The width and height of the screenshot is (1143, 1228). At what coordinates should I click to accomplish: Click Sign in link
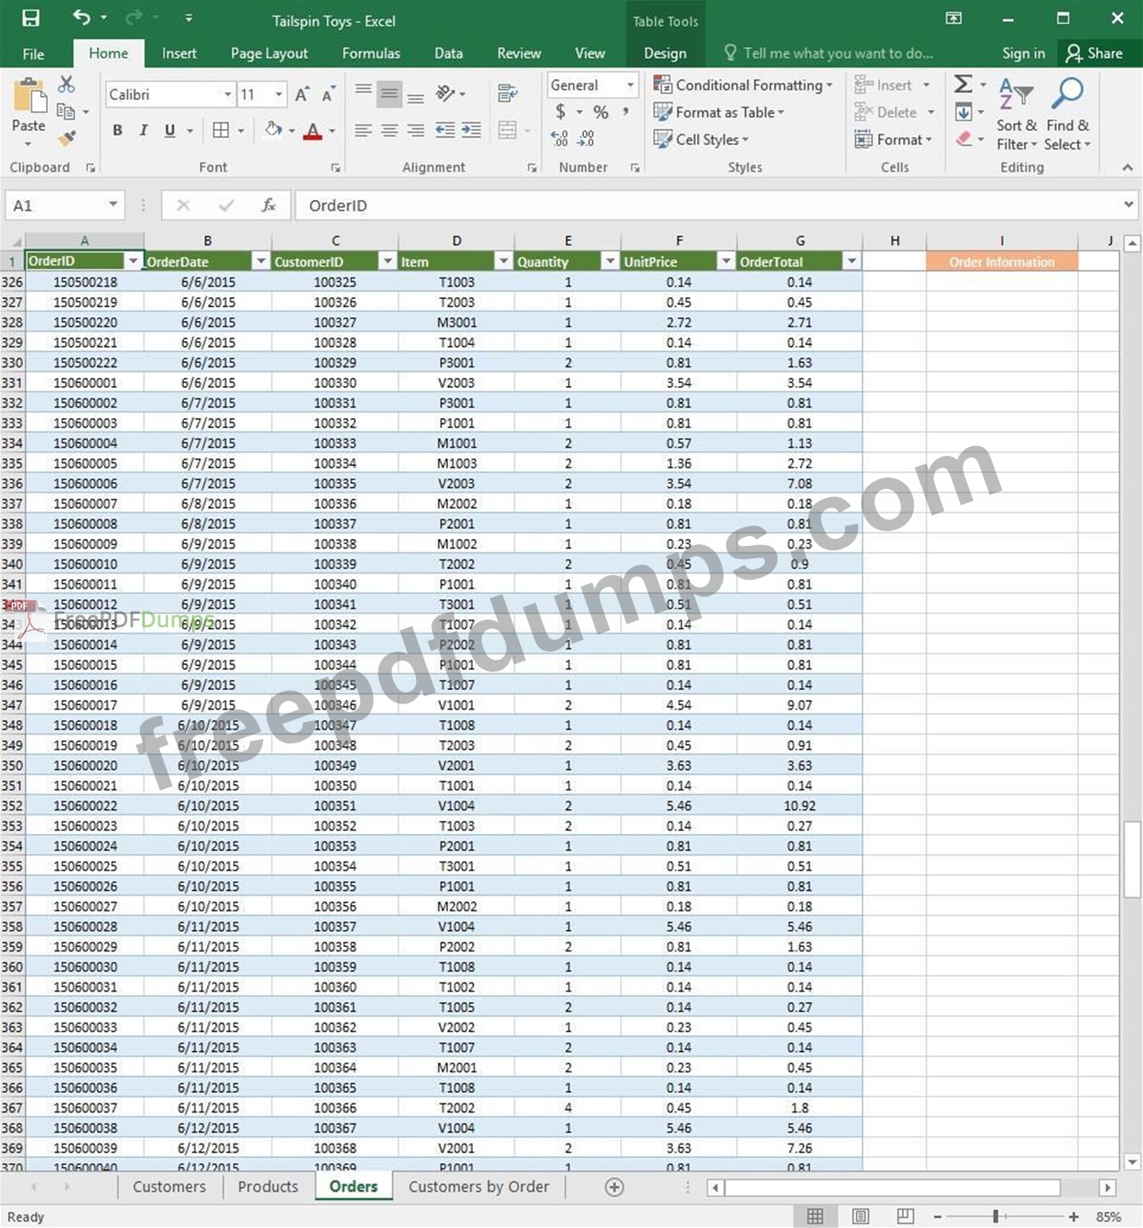tap(1024, 53)
